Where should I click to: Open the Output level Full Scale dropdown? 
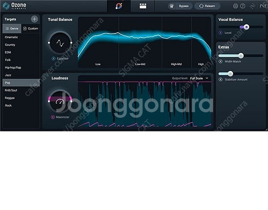pos(199,78)
